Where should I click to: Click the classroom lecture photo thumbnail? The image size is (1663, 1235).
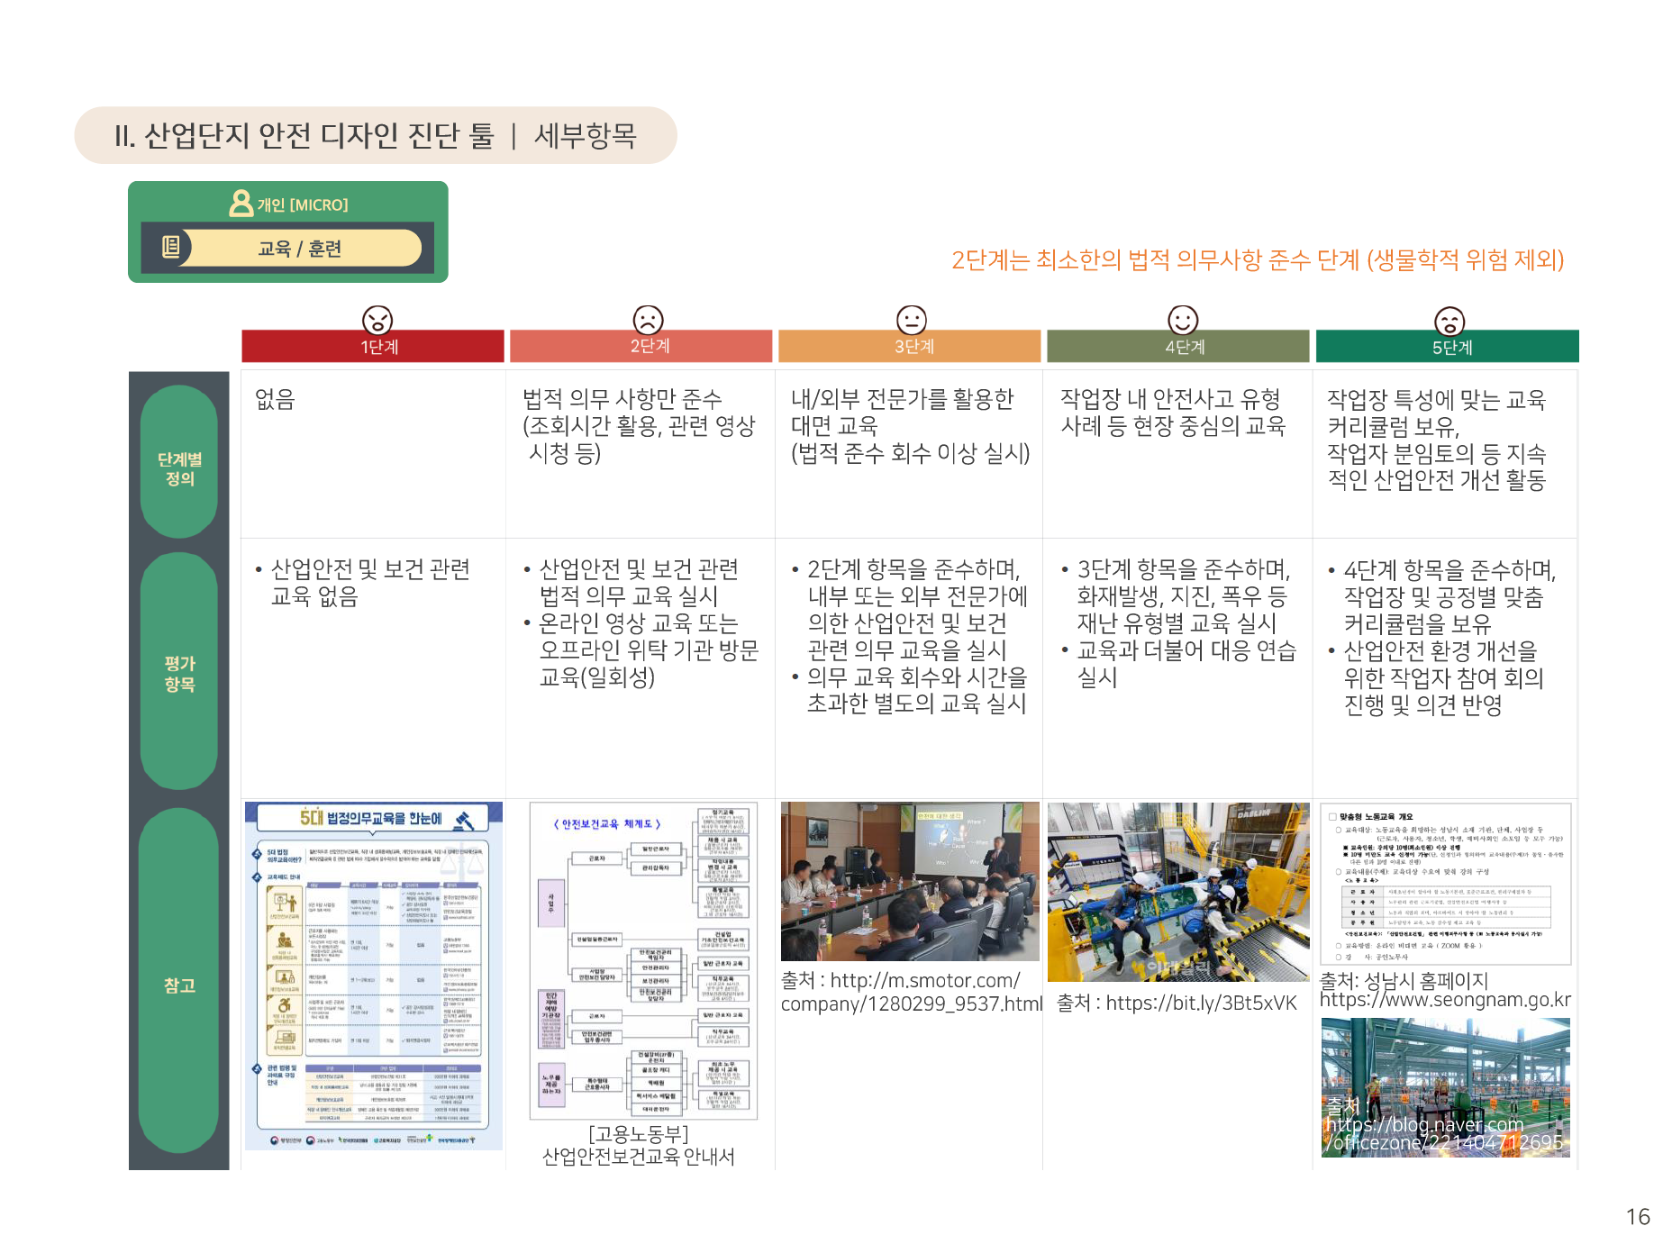[x=909, y=882]
